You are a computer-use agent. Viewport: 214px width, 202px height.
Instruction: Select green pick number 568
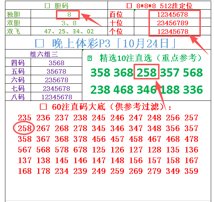click(x=193, y=72)
